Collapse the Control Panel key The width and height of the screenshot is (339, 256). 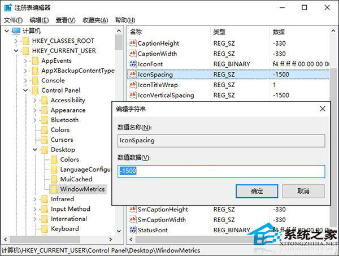pos(25,90)
